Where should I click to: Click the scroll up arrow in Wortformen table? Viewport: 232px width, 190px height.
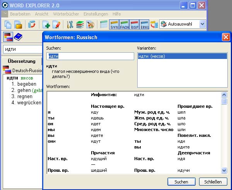coord(224,95)
